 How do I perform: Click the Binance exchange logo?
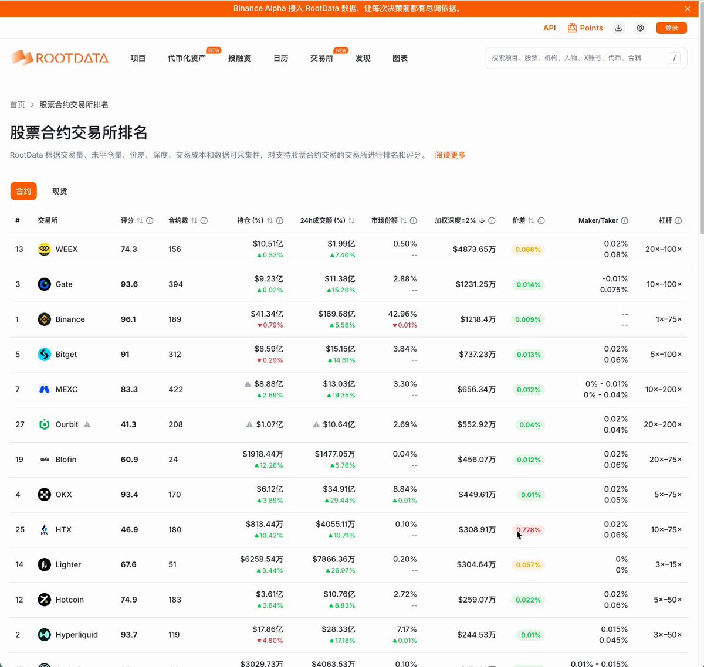click(45, 319)
